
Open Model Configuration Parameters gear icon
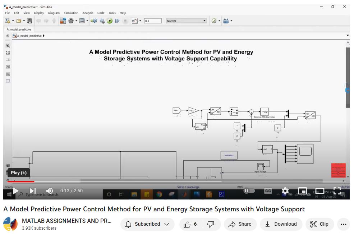(x=71, y=21)
